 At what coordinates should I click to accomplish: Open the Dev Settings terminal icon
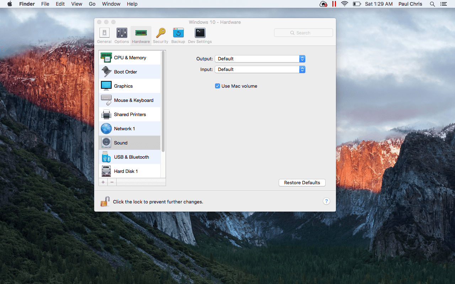point(200,33)
